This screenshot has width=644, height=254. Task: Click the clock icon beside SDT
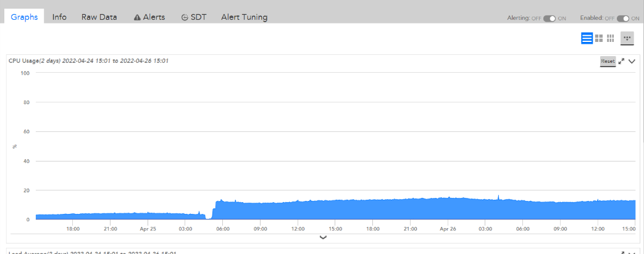tap(185, 17)
